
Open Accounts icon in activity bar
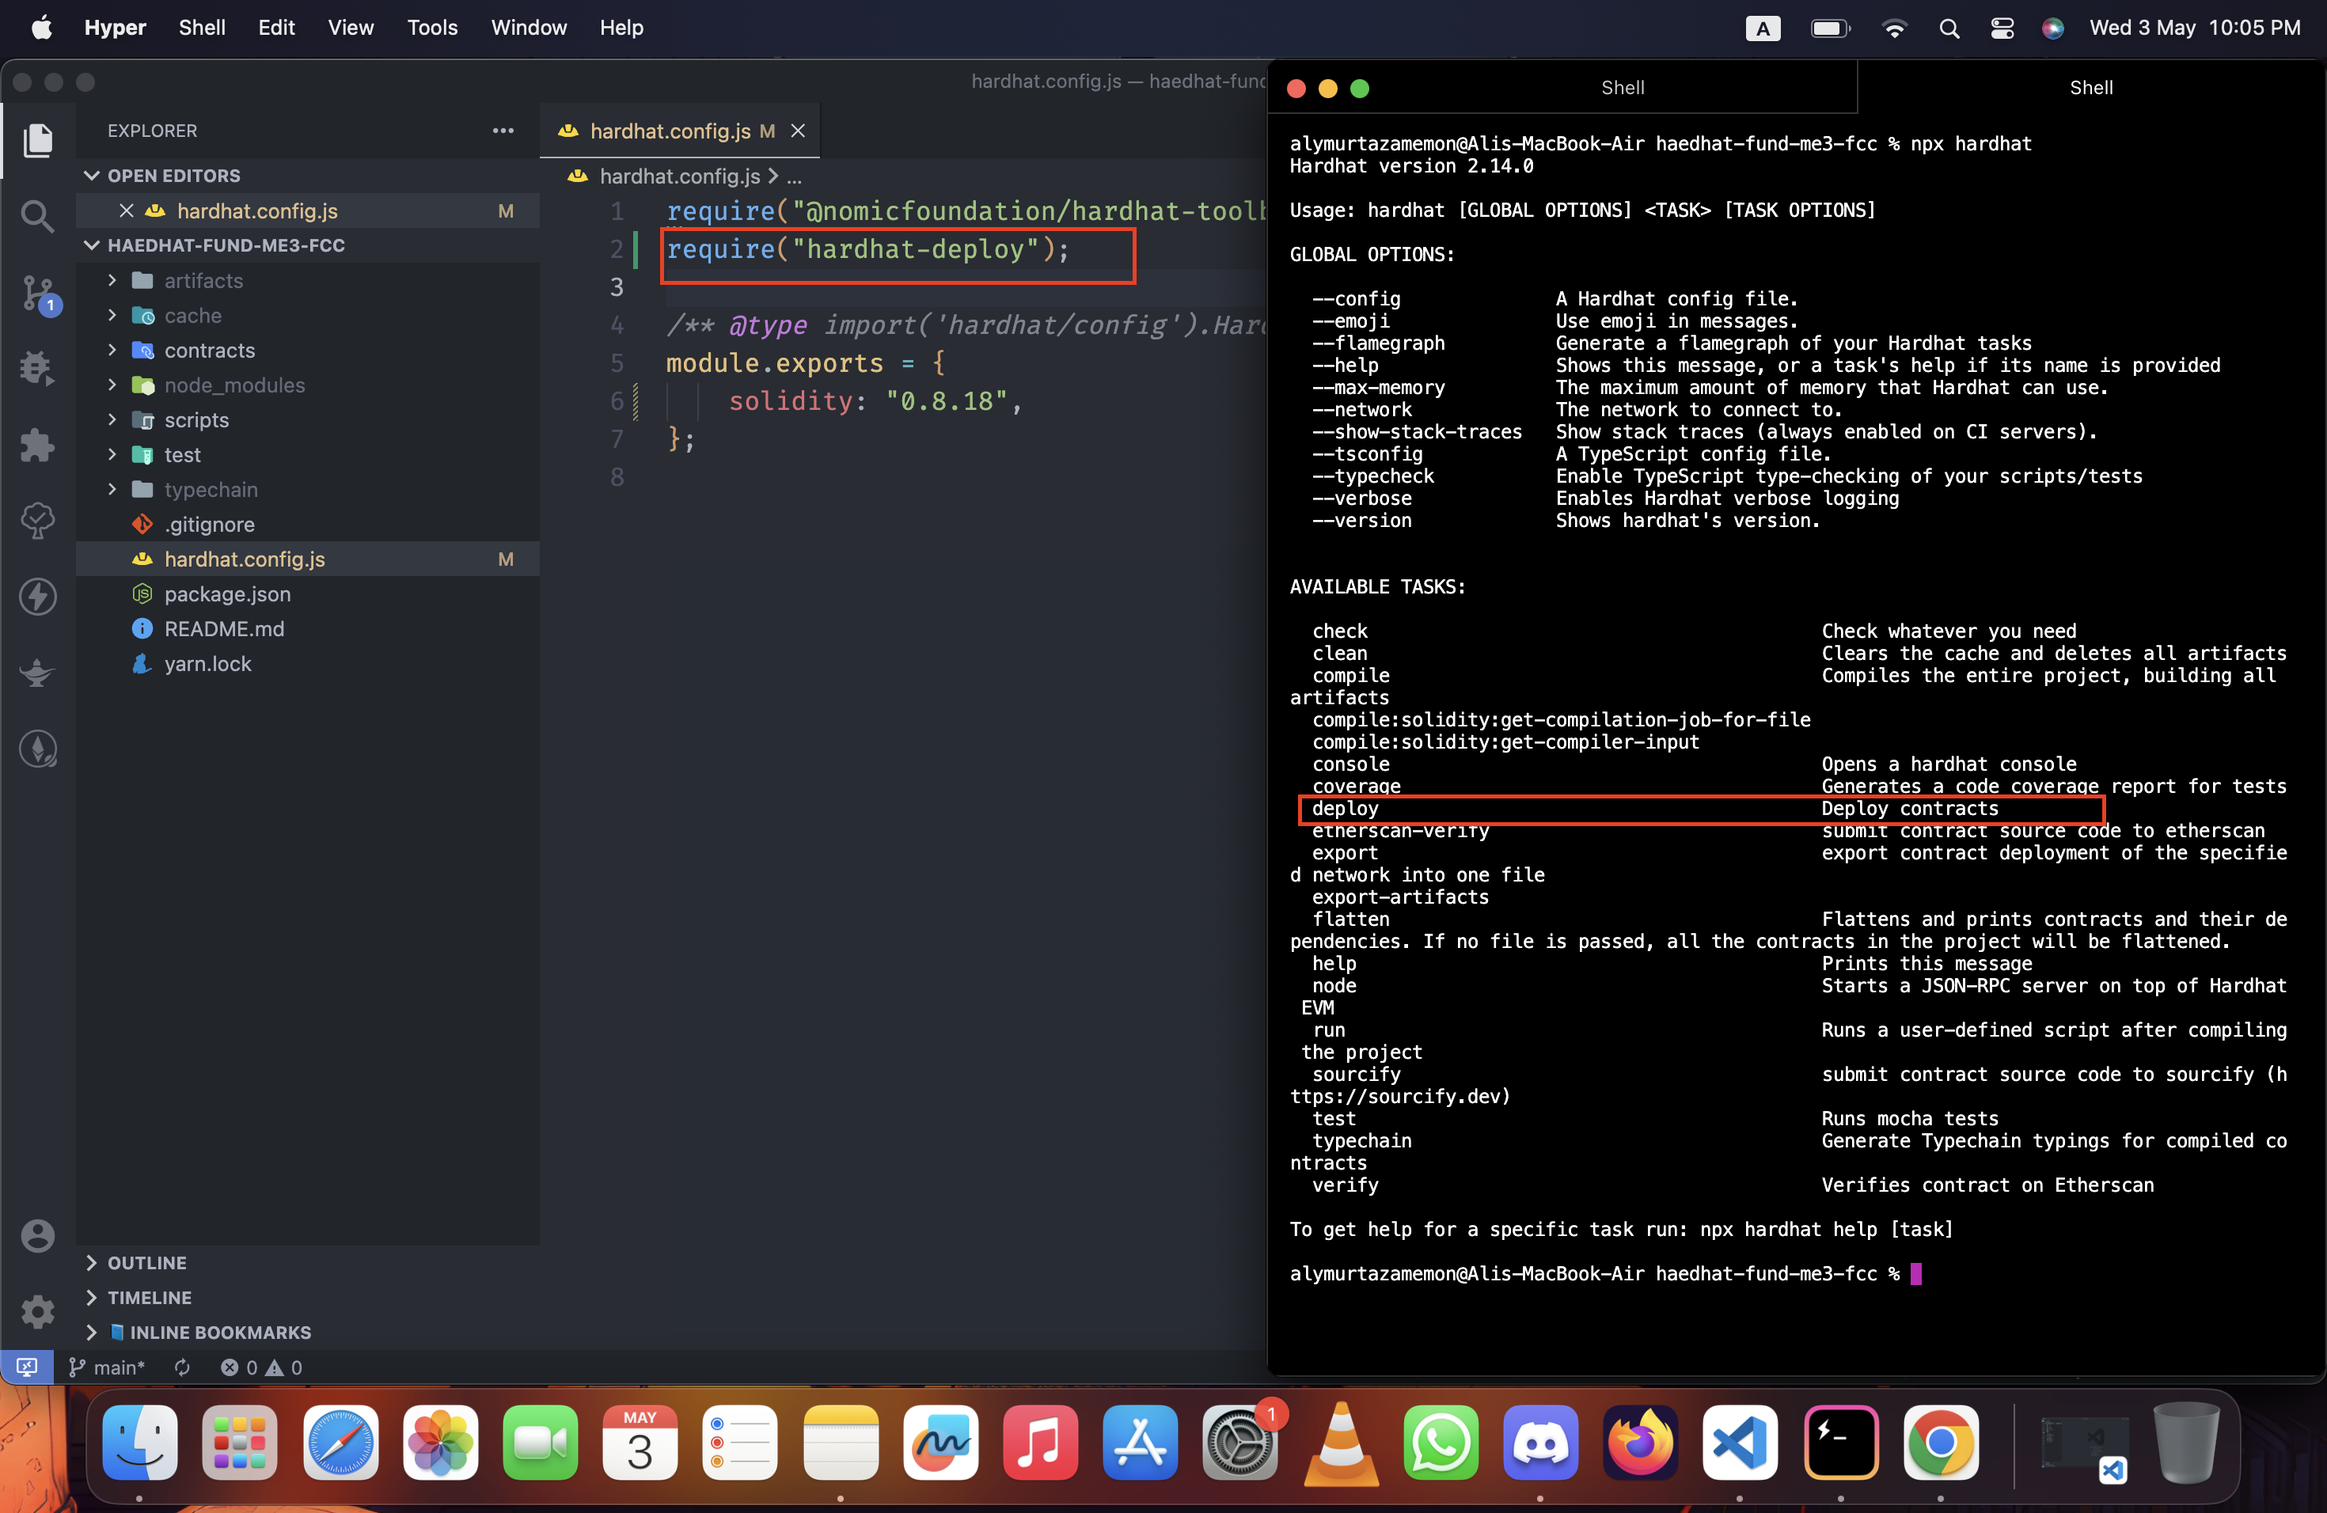(x=37, y=1235)
